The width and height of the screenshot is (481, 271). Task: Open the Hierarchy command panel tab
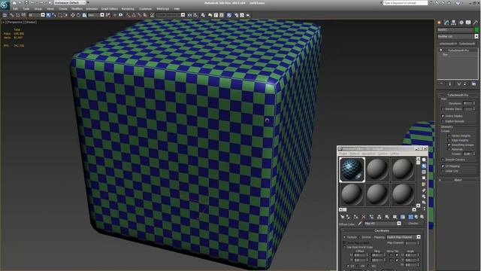point(453,22)
